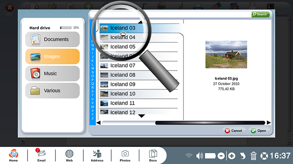Image resolution: width=293 pixels, height=164 pixels.
Task: Mute the speaker volume icon
Action: [x=199, y=155]
